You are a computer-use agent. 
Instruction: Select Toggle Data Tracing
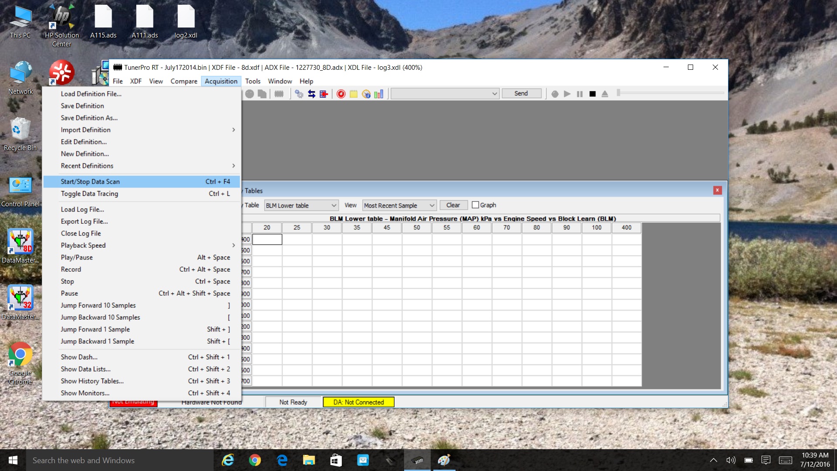click(x=142, y=194)
